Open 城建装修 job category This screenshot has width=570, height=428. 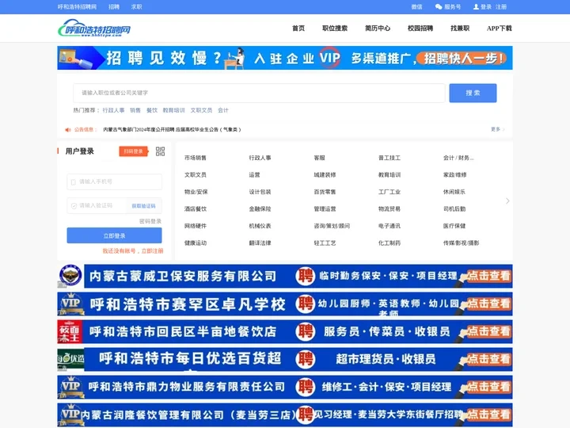(x=325, y=174)
